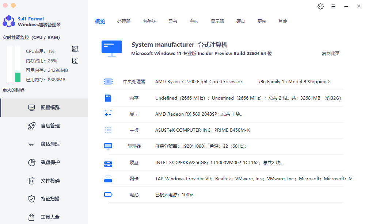Click the trash can icon for 文件粉碎
The width and height of the screenshot is (365, 224).
(32, 181)
